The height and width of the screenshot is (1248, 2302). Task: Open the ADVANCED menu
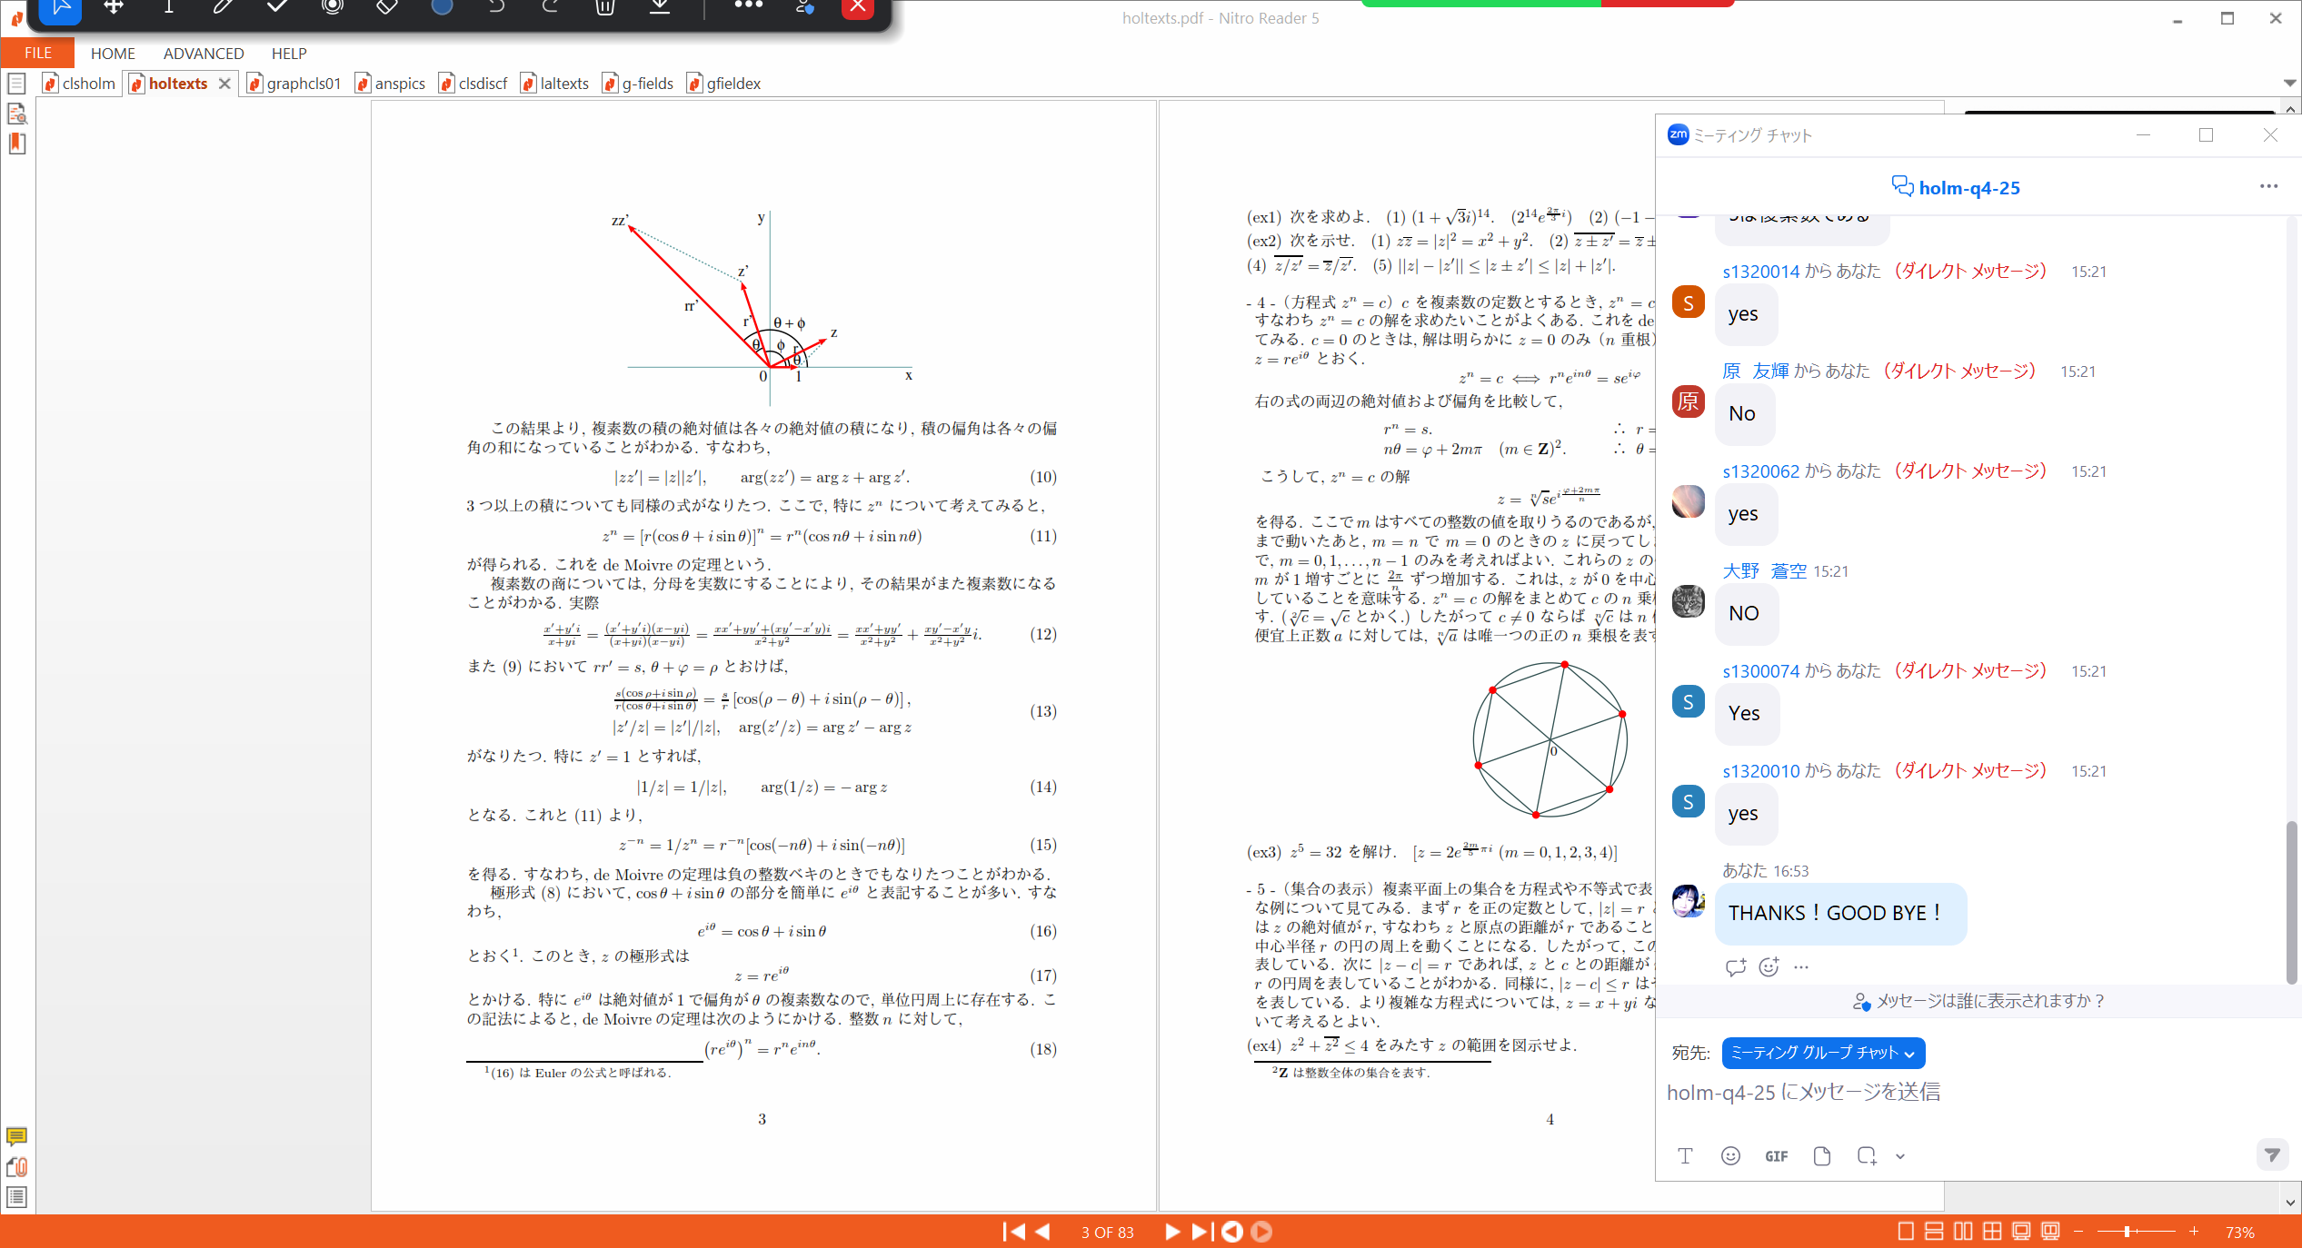(x=203, y=54)
